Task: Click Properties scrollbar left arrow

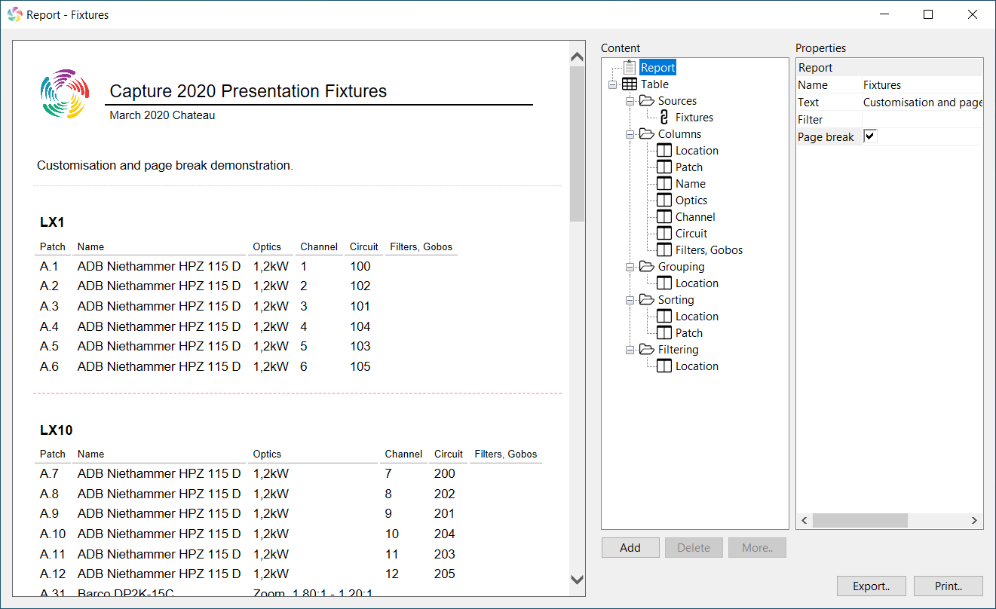Action: pyautogui.click(x=804, y=521)
